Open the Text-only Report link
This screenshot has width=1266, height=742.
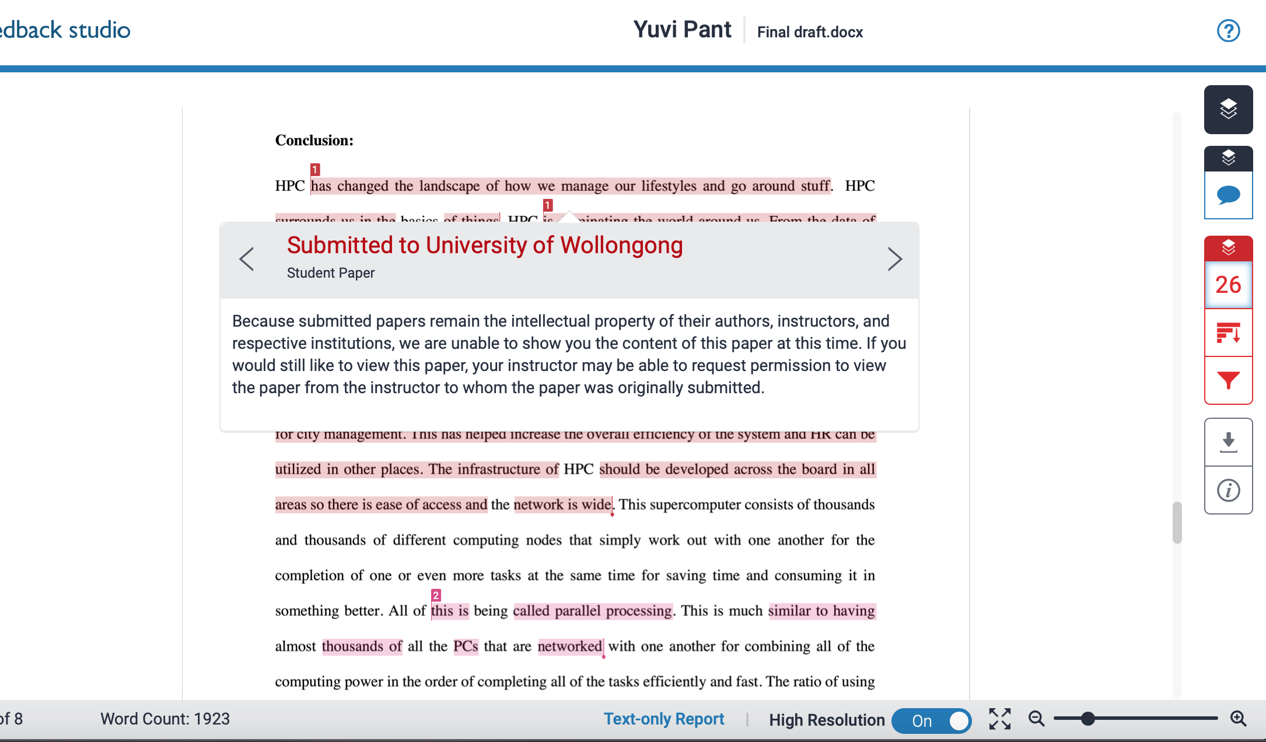[x=664, y=719]
